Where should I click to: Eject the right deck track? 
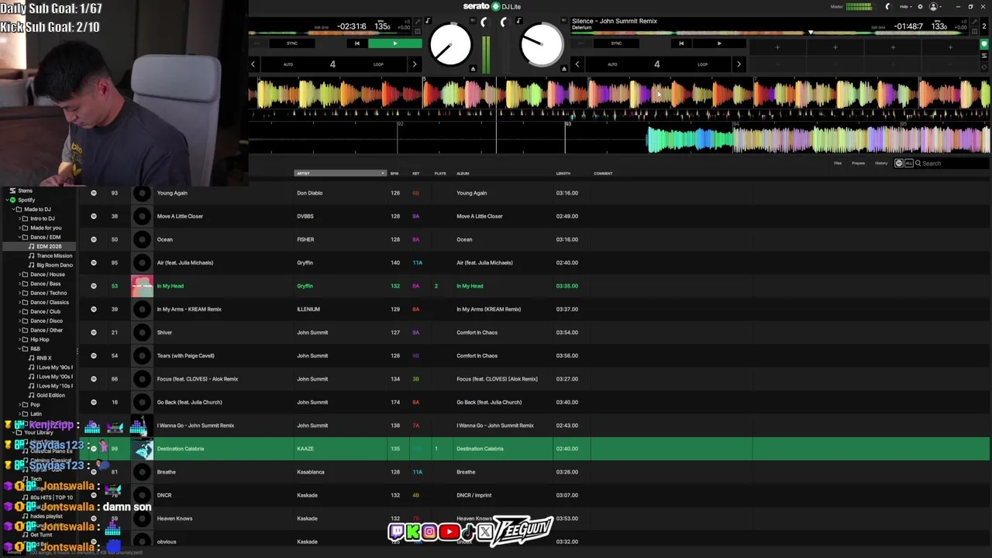pyautogui.click(x=564, y=69)
